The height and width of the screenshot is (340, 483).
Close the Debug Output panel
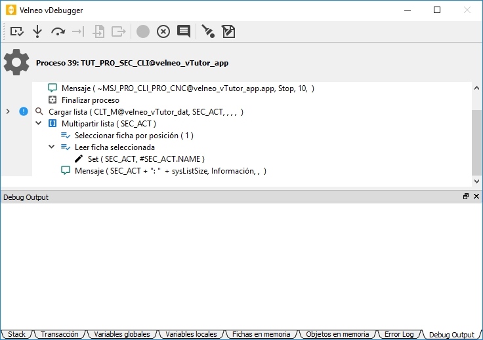(x=475, y=197)
